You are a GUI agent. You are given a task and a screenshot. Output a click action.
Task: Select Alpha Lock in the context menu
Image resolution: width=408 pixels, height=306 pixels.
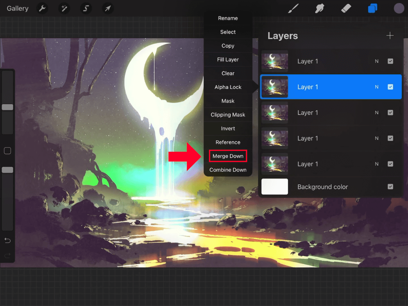(x=228, y=87)
